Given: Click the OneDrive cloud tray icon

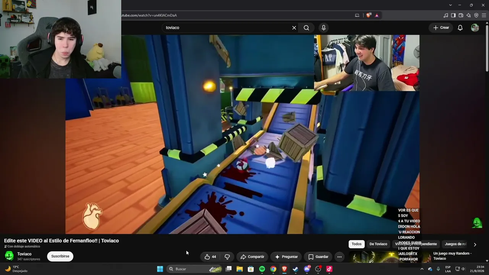Looking at the screenshot, I should (x=430, y=269).
